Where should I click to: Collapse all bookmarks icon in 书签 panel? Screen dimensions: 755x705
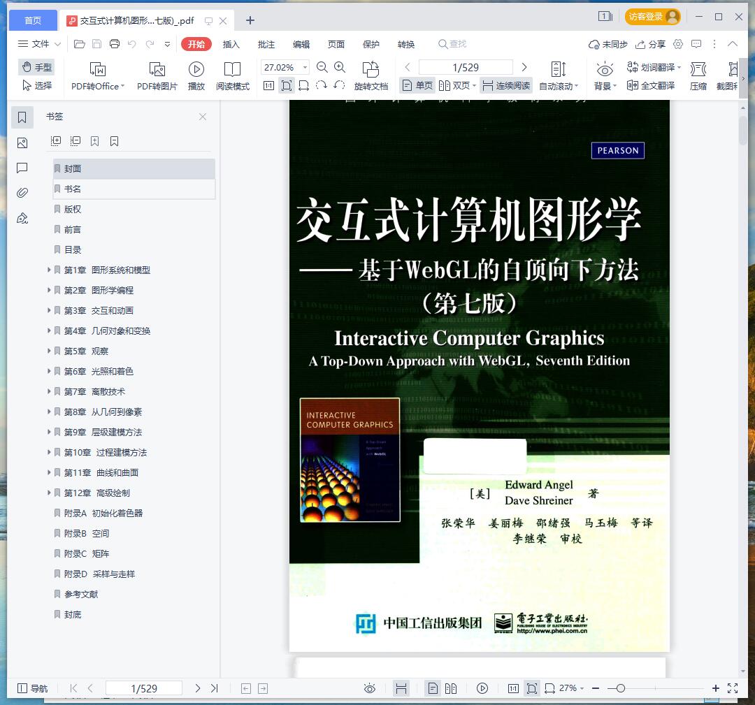point(75,141)
